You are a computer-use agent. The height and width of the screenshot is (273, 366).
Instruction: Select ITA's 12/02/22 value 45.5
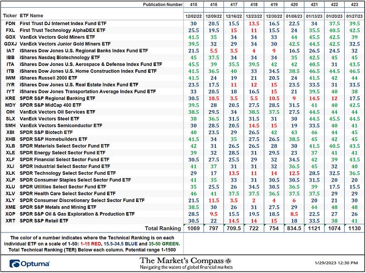193,64
